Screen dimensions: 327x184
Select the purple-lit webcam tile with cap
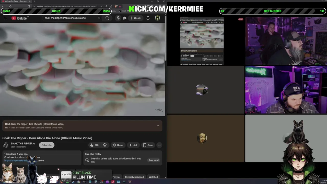pos(286,90)
